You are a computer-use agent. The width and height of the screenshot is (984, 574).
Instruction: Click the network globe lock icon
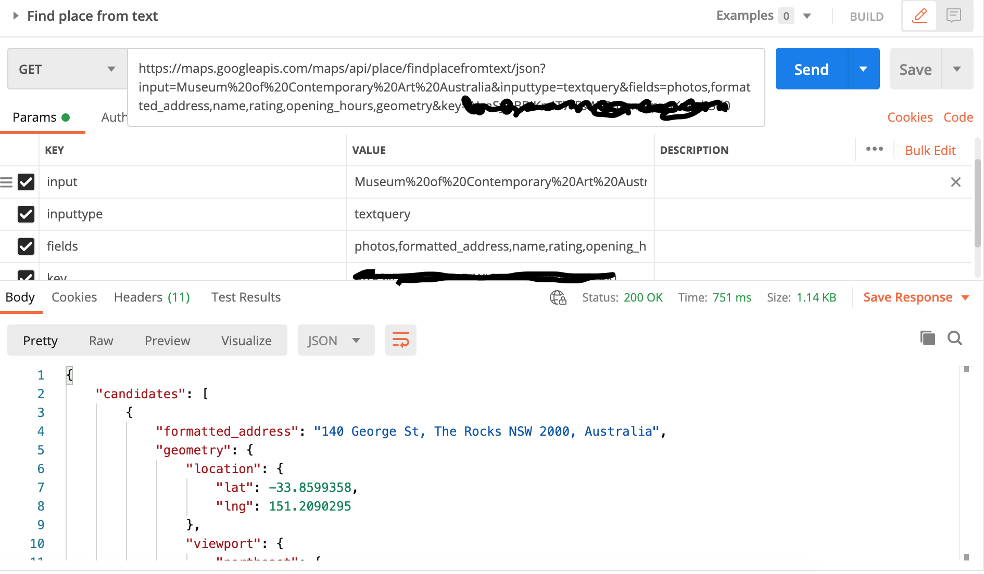[558, 297]
